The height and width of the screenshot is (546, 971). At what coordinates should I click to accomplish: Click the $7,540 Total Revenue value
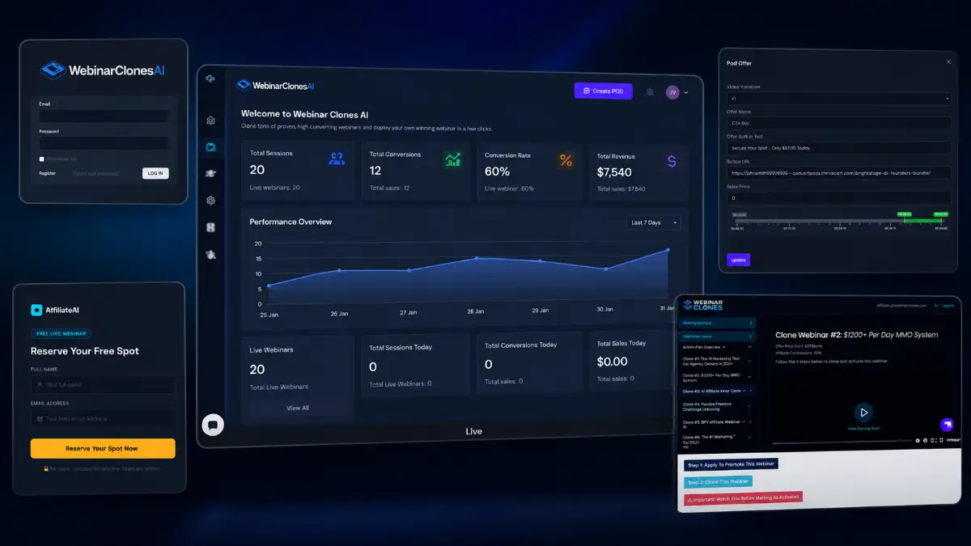pos(614,172)
